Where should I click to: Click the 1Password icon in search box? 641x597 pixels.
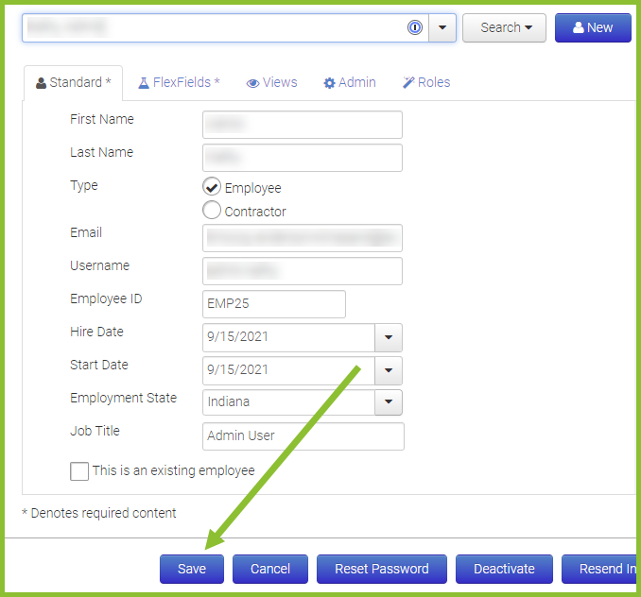click(x=414, y=27)
